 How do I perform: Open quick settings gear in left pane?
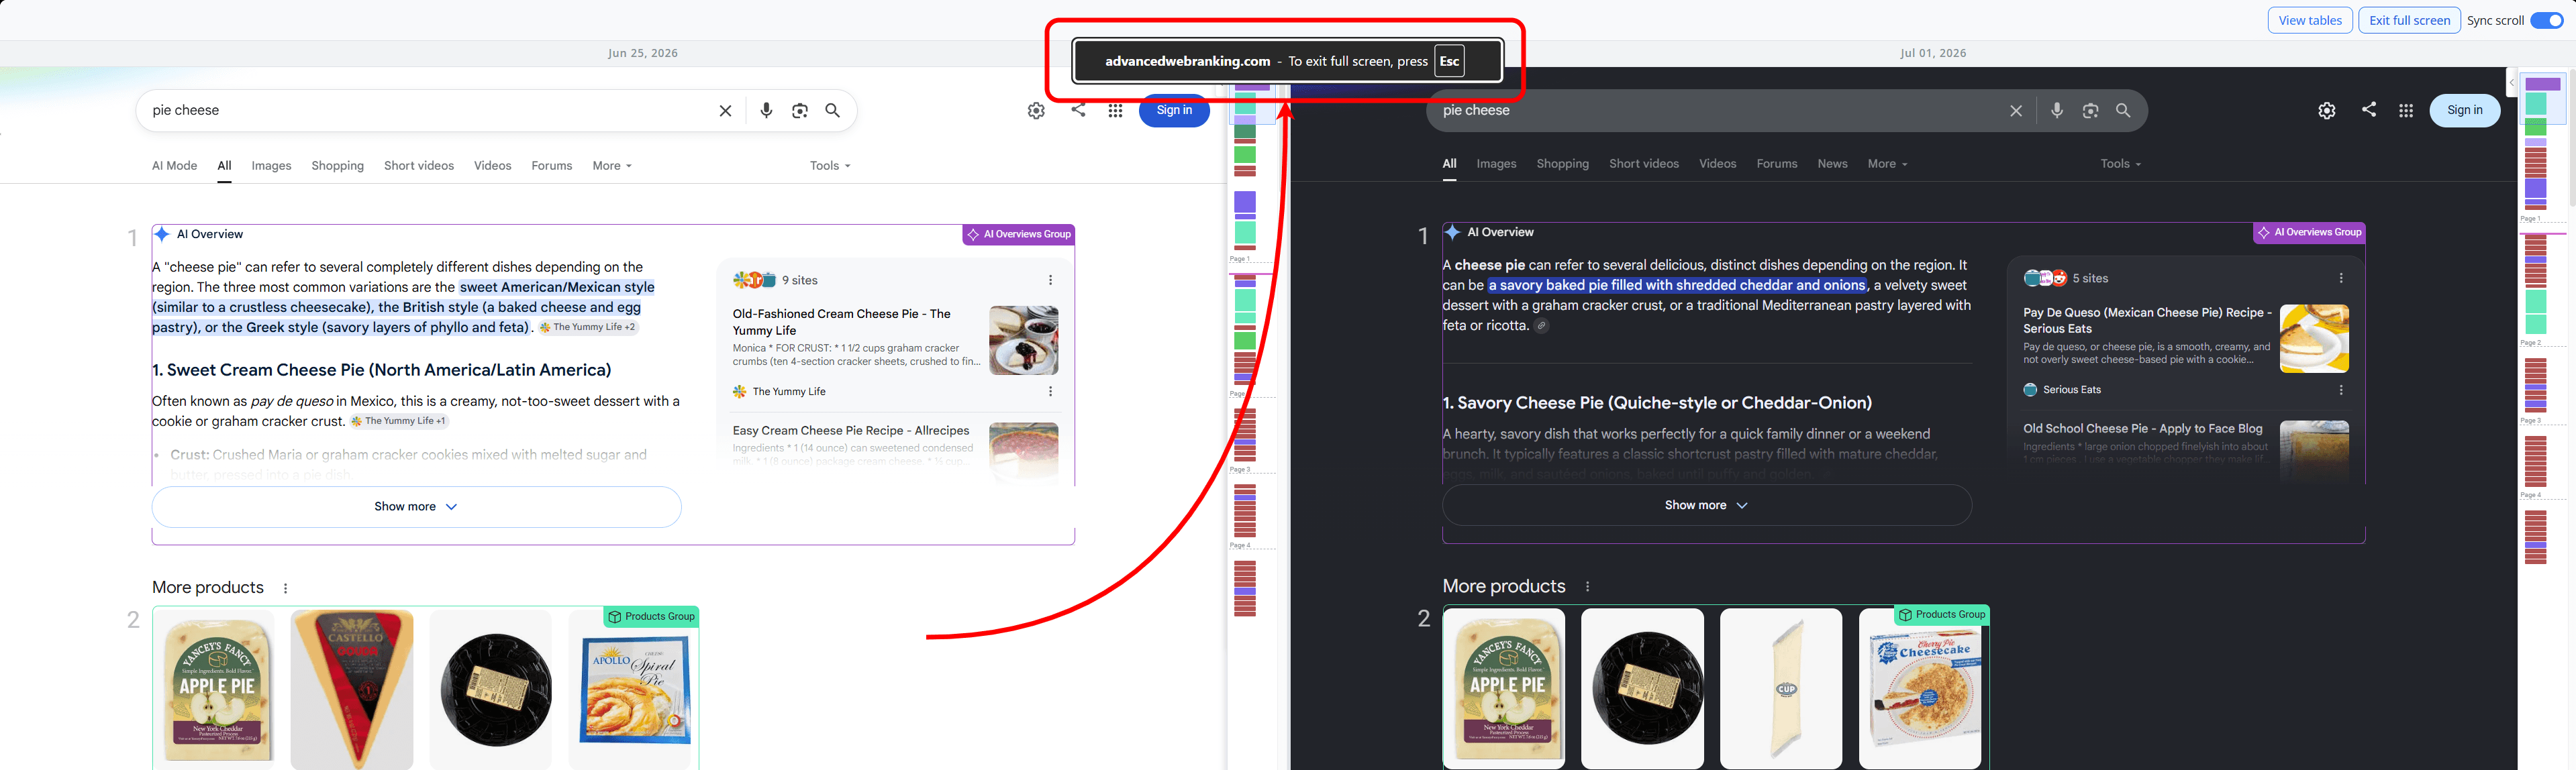[x=1036, y=111]
